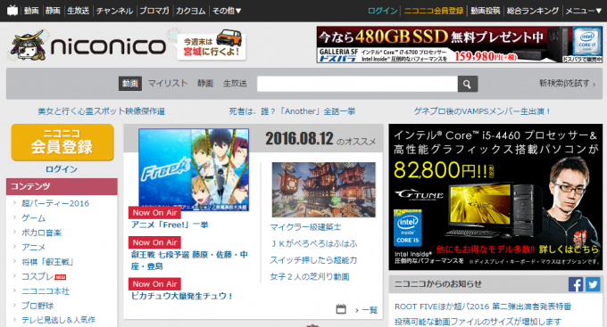This screenshot has width=607, height=327.
Task: Select the マイリスト search tab
Action: 168,83
